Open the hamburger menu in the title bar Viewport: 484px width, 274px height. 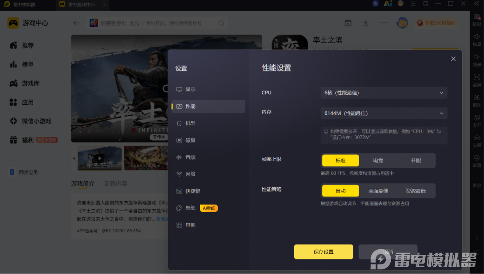tap(413, 3)
